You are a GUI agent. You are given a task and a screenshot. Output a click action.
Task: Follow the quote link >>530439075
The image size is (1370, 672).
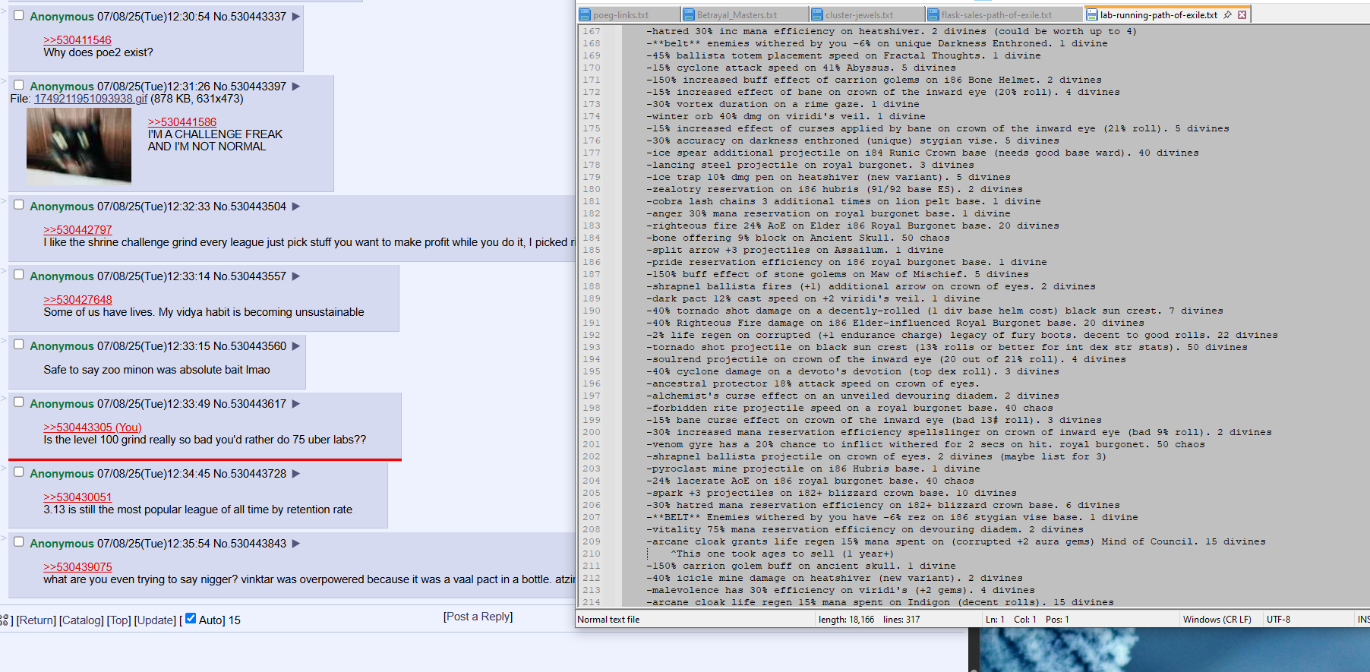click(77, 567)
